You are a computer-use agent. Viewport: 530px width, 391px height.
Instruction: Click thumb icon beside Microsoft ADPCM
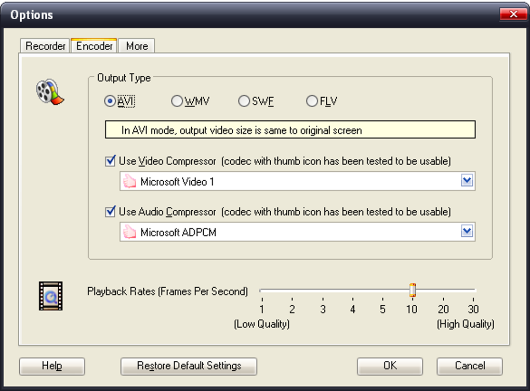pos(129,232)
